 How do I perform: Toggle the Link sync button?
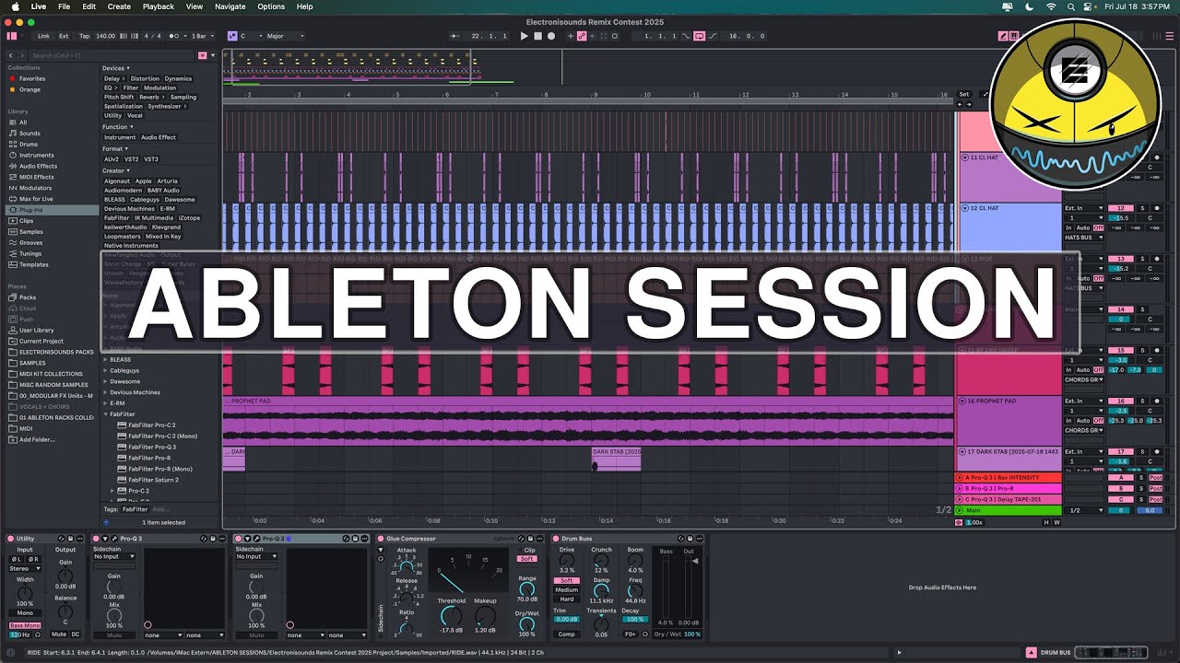(x=43, y=36)
